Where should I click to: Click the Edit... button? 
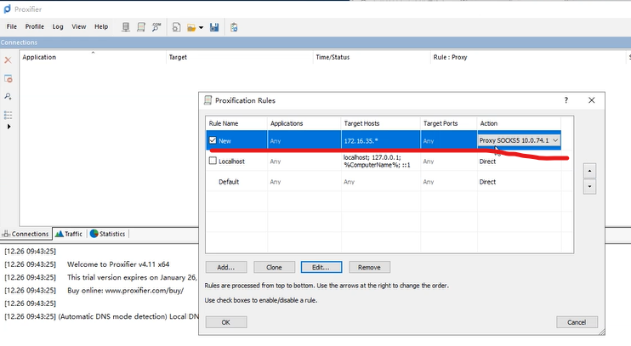(321, 267)
